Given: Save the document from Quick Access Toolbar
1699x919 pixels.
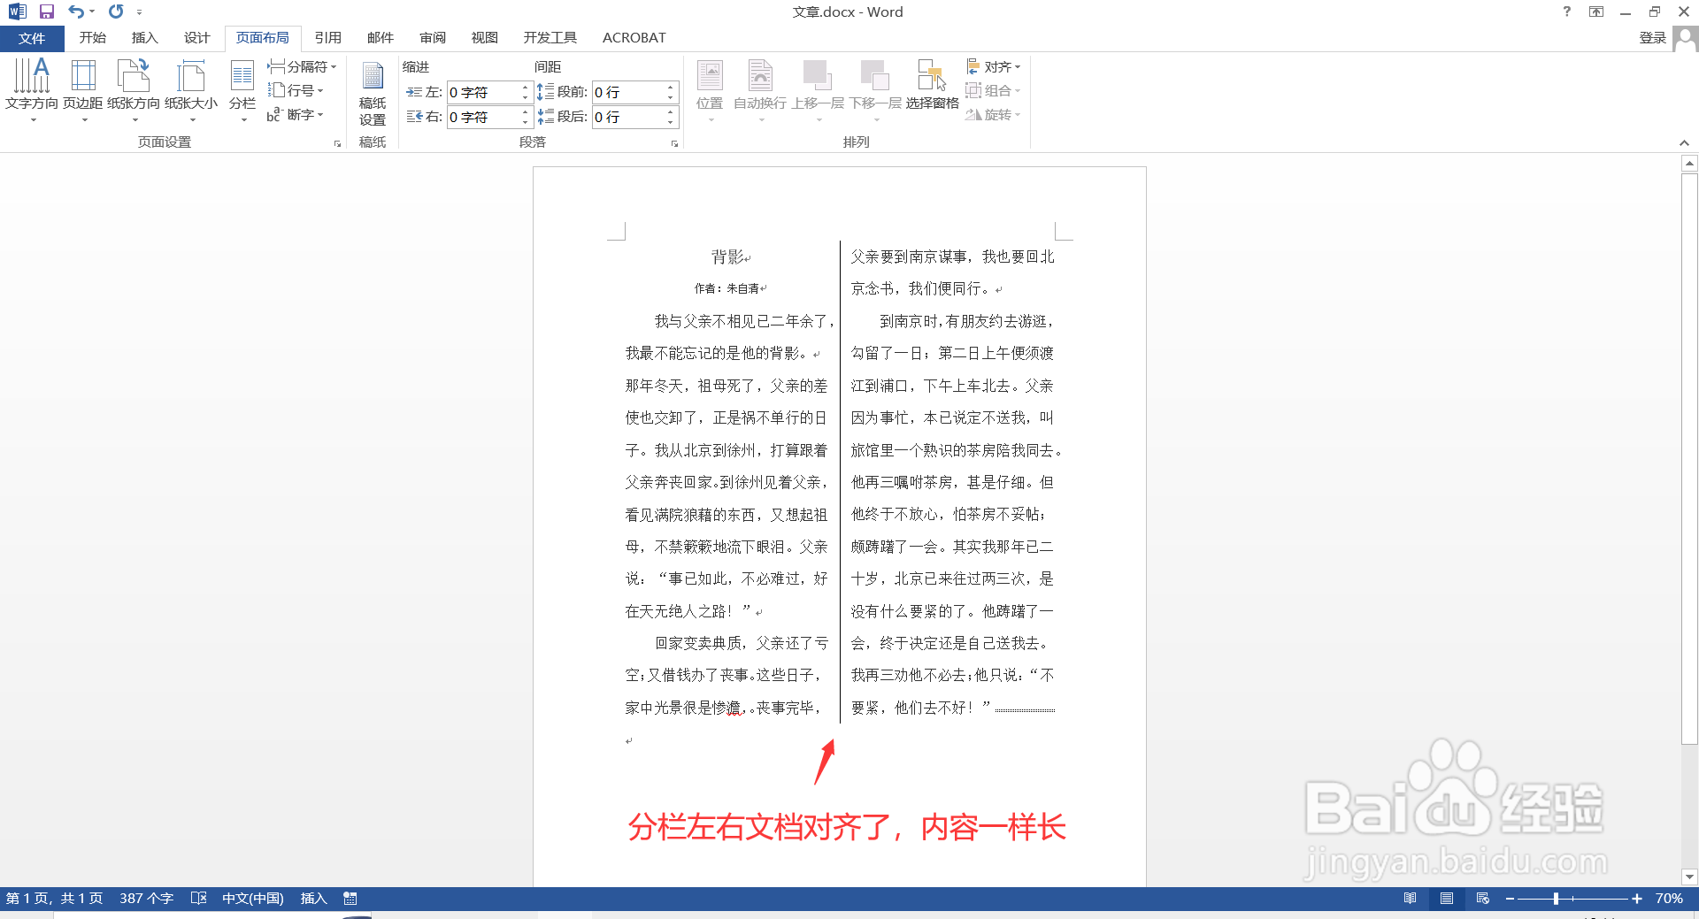Looking at the screenshot, I should coord(47,11).
